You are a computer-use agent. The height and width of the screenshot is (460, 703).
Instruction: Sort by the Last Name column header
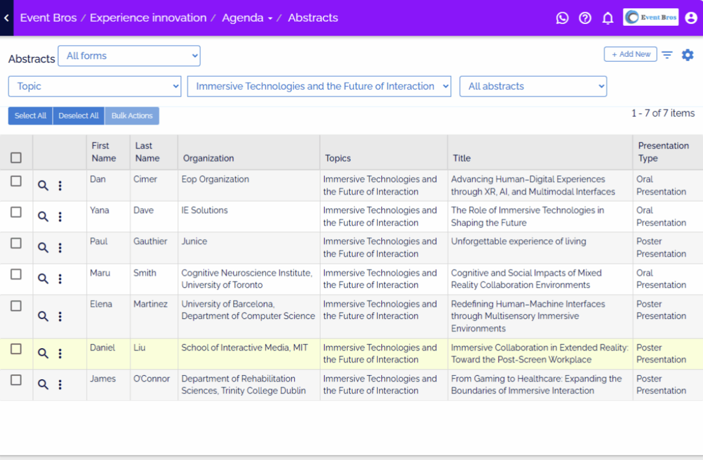tap(147, 152)
